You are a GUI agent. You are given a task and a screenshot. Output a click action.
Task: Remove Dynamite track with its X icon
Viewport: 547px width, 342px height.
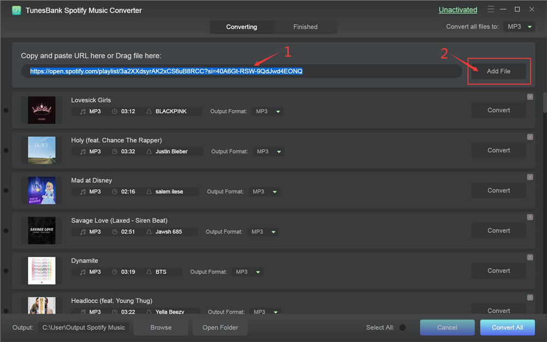tap(530, 257)
